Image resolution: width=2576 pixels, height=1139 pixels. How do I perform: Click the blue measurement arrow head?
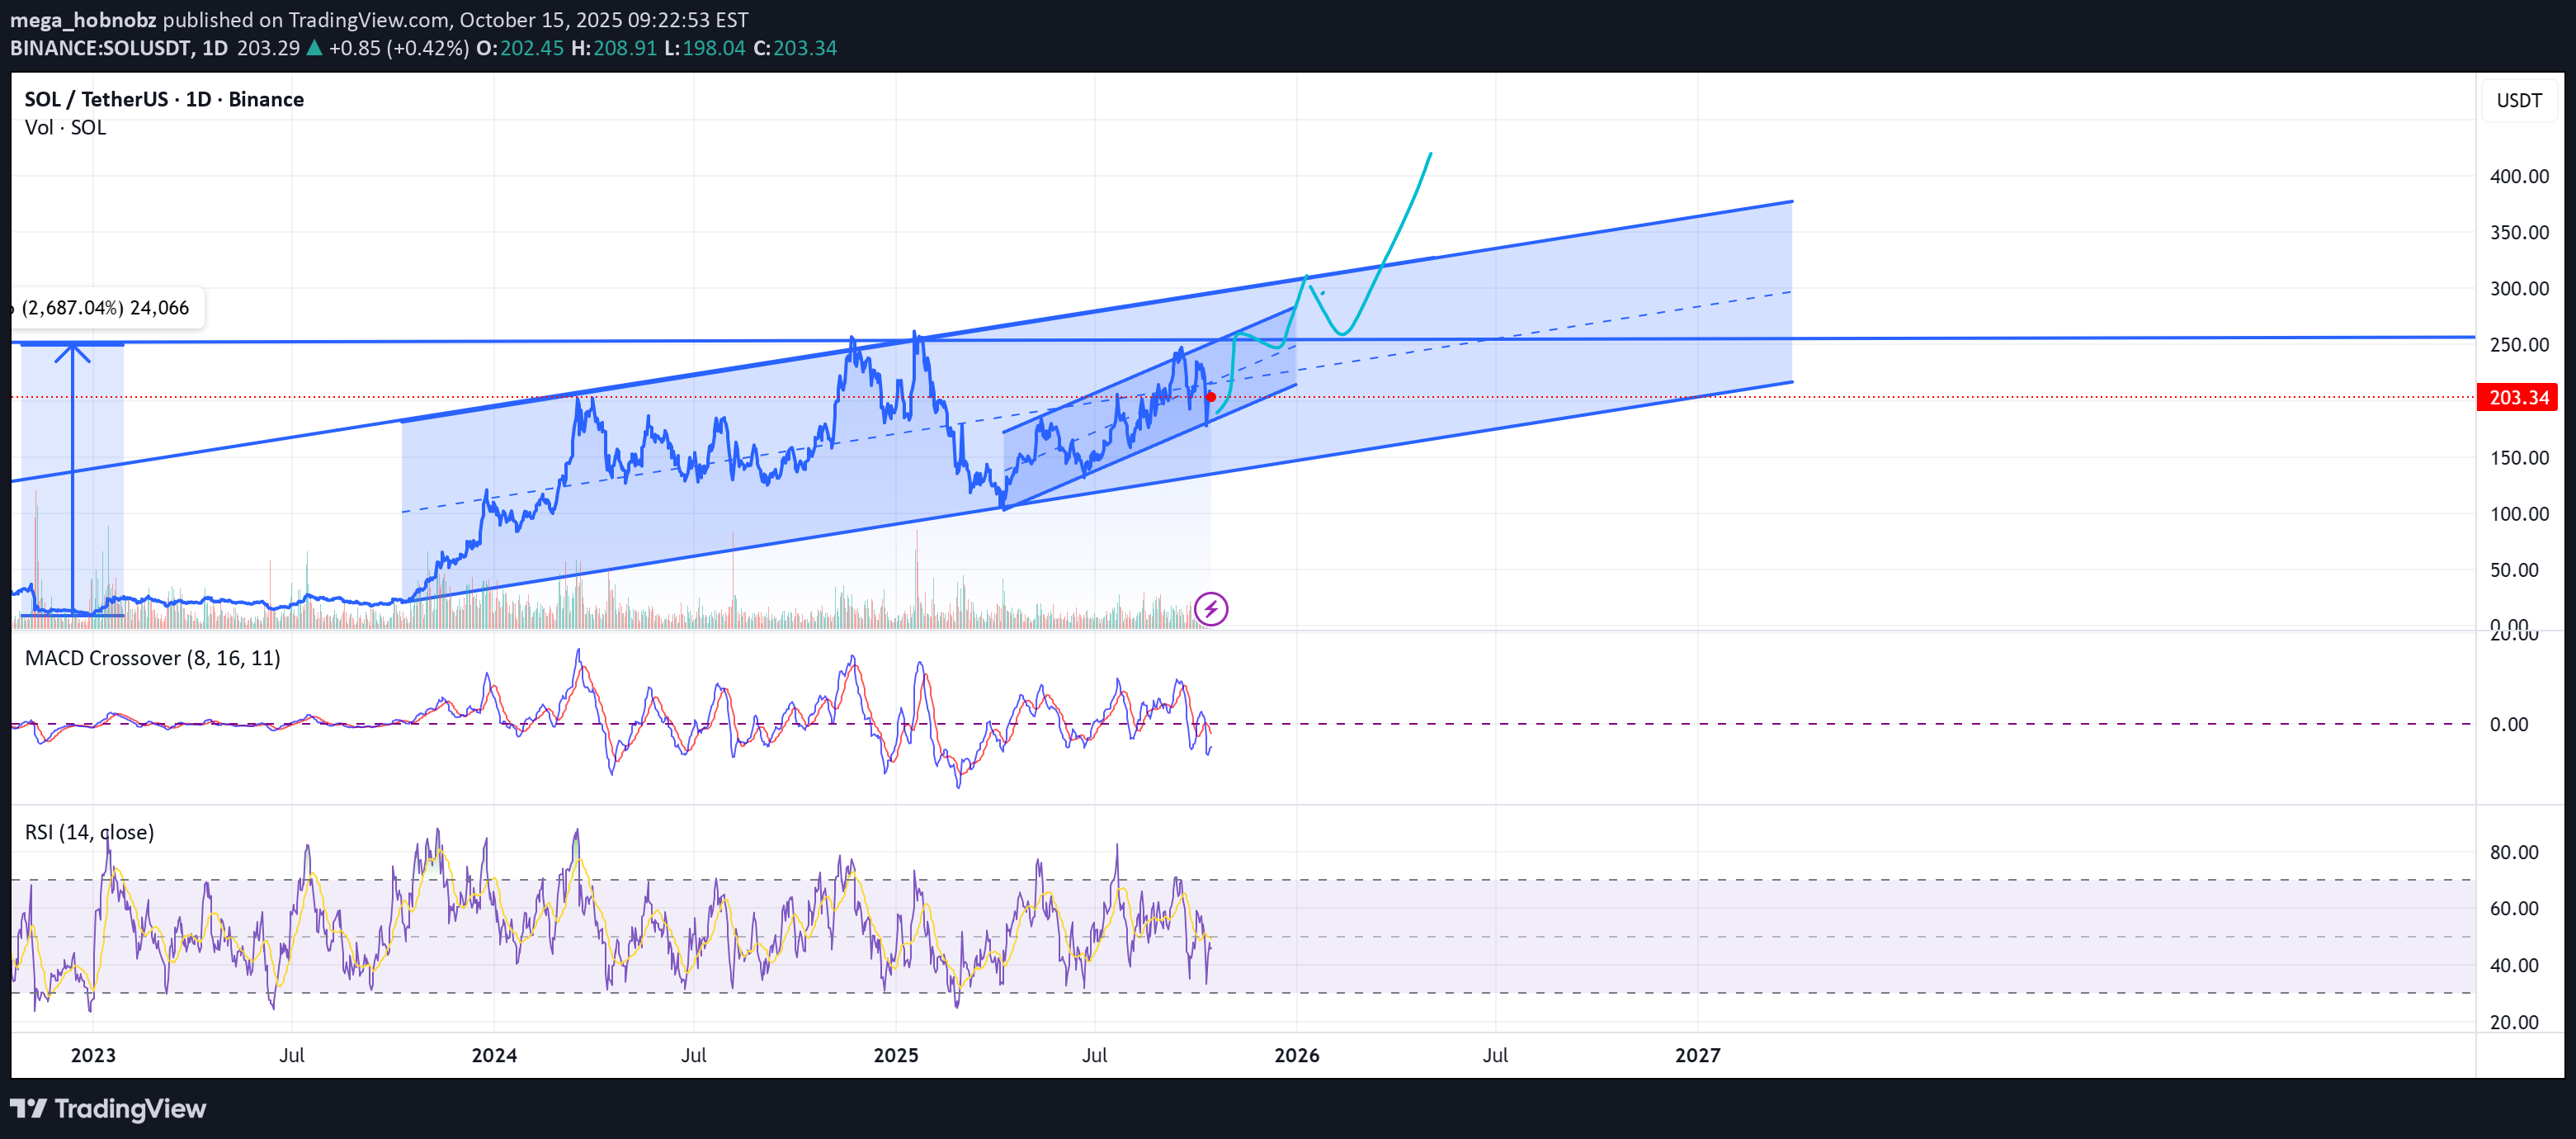72,351
